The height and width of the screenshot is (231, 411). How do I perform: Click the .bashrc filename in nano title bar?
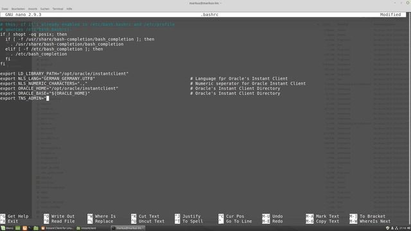[x=209, y=15]
